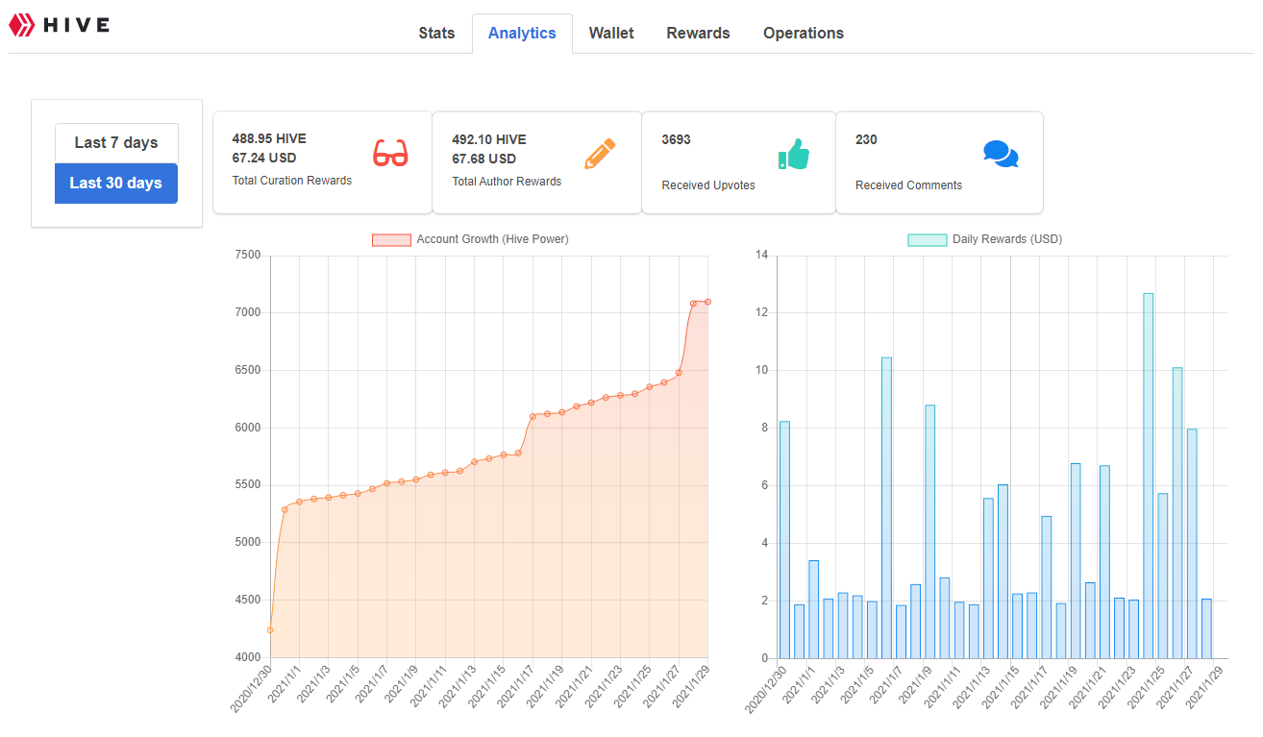Click the 14 y-axis label on rewards chart
This screenshot has width=1263, height=737.
click(761, 255)
